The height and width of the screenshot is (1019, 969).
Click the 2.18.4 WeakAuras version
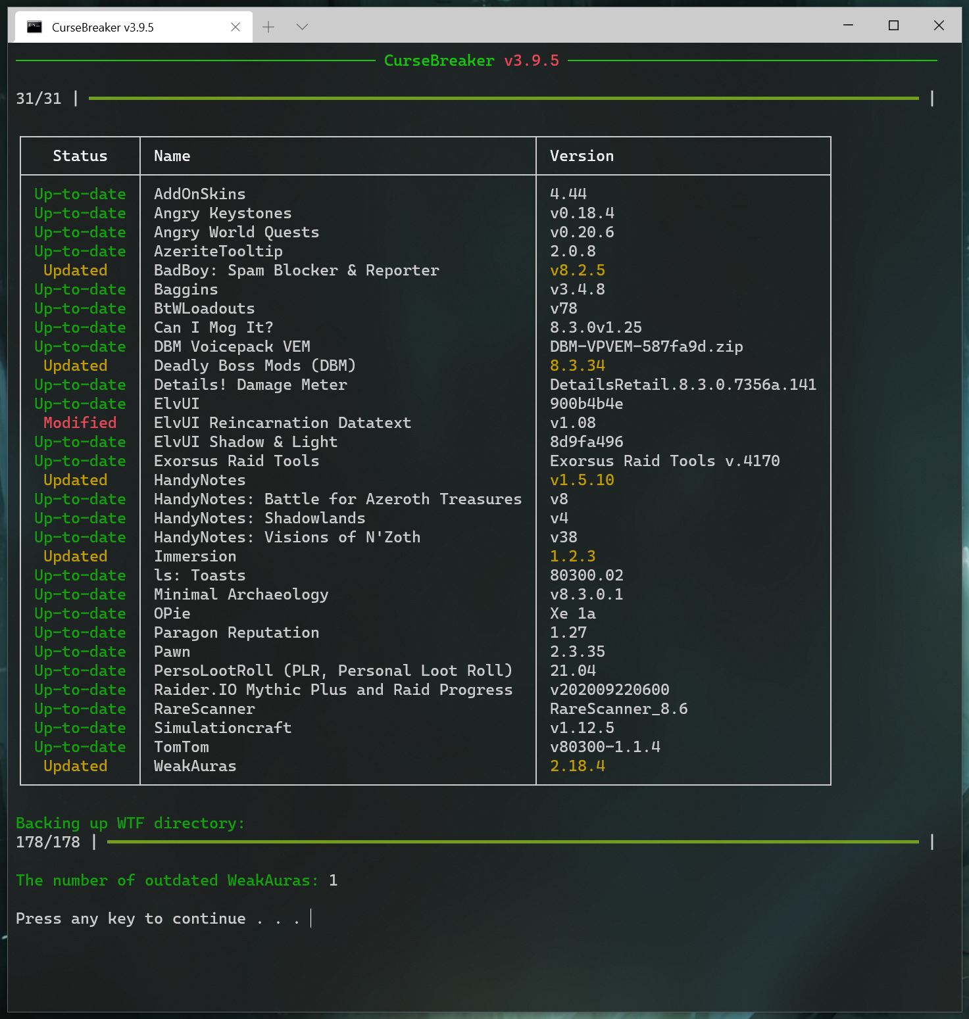tap(578, 766)
